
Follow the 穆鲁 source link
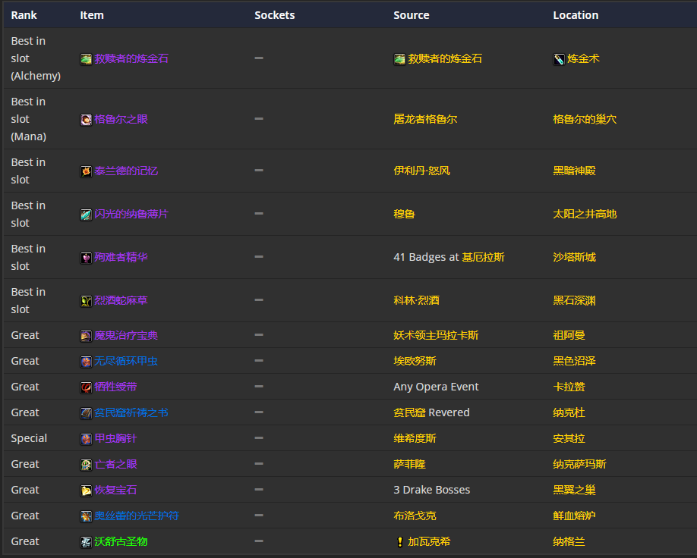pyautogui.click(x=404, y=214)
